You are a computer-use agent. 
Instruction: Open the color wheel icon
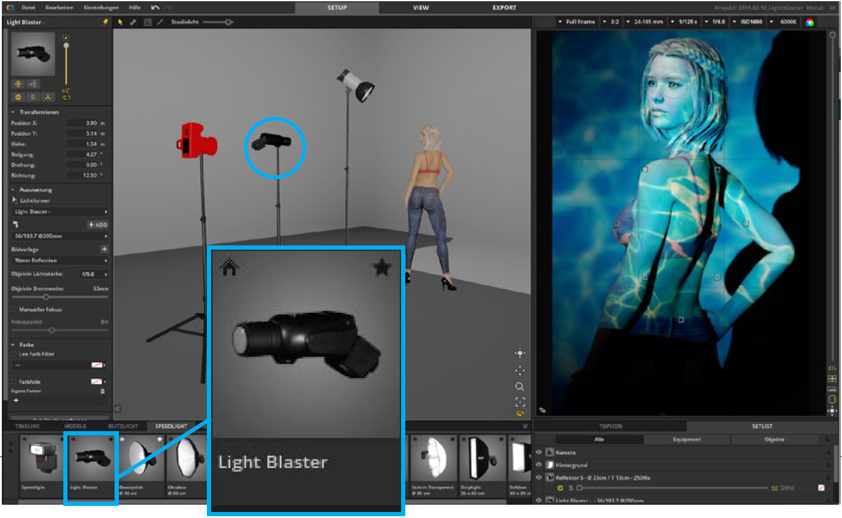coord(809,22)
